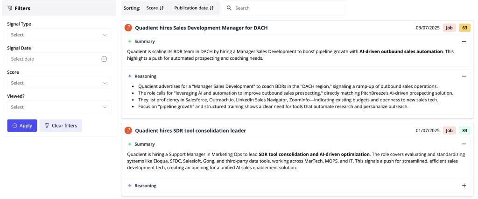478x199 pixels.
Task: Open the Score filter dropdown
Action: click(59, 83)
